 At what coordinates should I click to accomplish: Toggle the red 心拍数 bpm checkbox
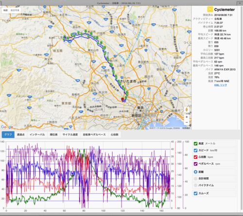(195, 157)
